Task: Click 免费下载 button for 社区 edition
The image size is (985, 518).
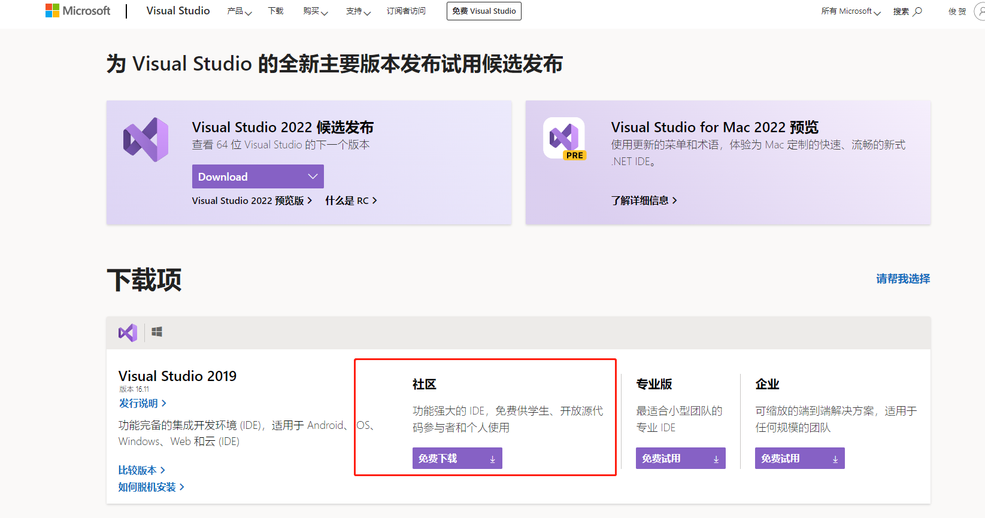Action: tap(457, 458)
